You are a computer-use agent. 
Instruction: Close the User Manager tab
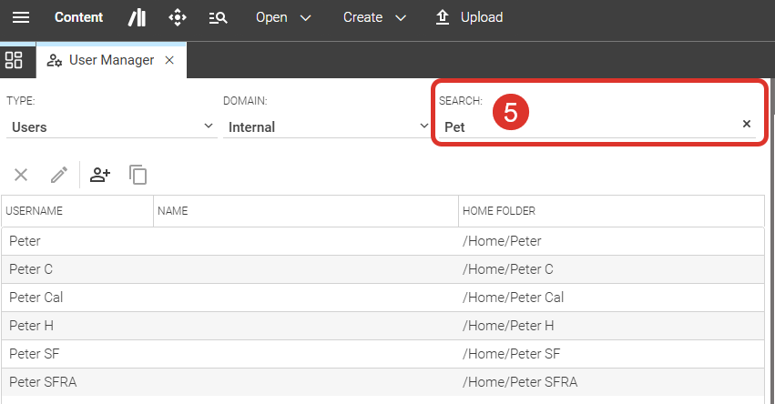click(x=169, y=60)
